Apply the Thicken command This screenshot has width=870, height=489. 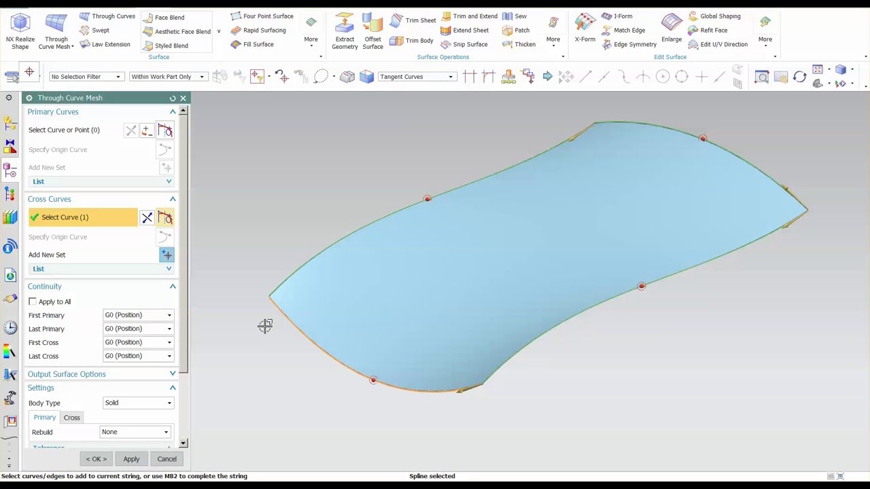coord(519,45)
